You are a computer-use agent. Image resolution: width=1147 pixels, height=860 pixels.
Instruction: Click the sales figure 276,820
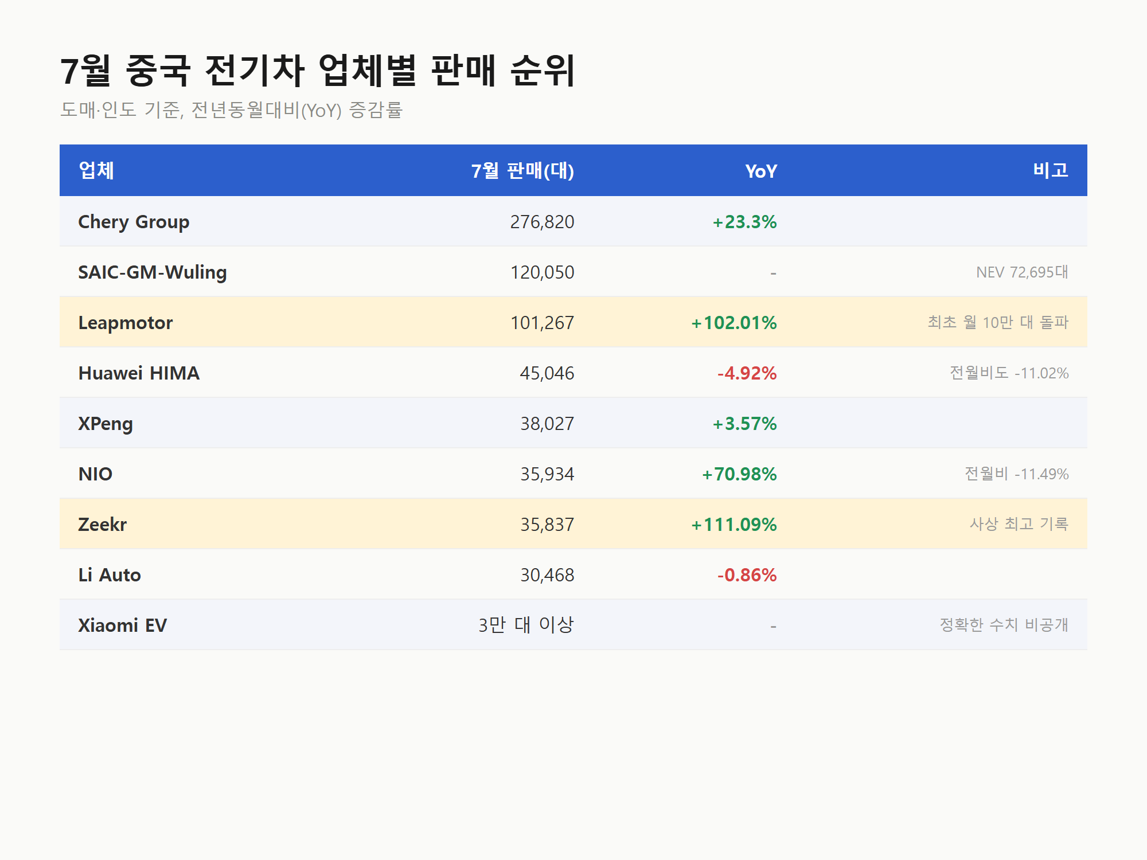click(x=542, y=222)
